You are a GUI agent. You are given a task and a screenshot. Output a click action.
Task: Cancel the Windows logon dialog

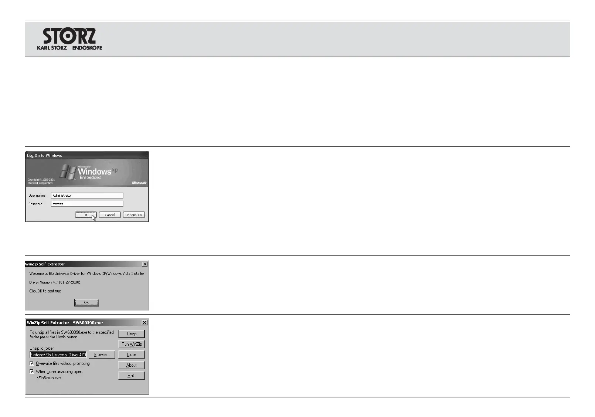point(110,215)
